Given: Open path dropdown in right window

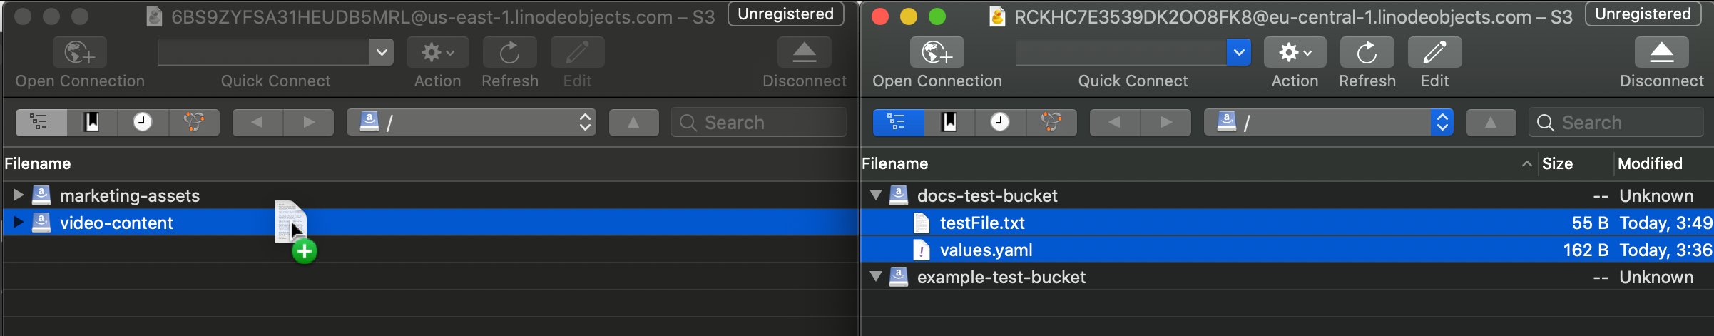Looking at the screenshot, I should pos(1442,123).
